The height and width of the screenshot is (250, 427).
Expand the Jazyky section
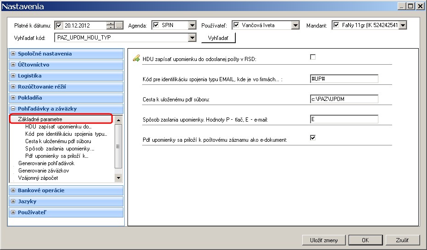click(x=13, y=201)
